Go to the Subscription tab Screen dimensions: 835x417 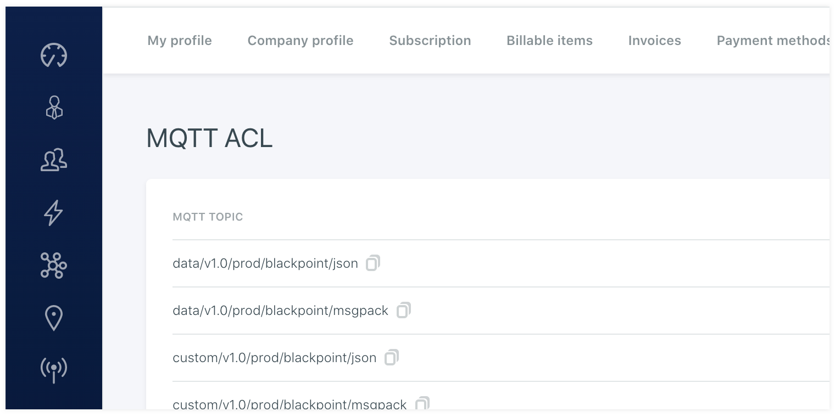pyautogui.click(x=430, y=41)
